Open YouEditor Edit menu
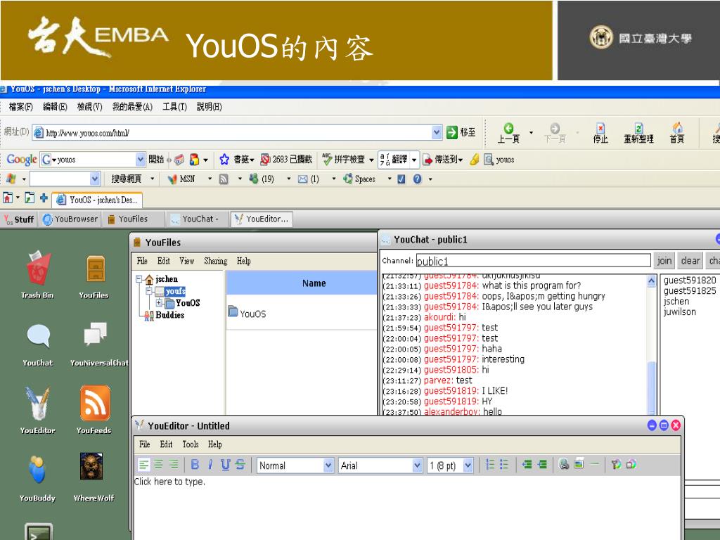 tap(166, 444)
